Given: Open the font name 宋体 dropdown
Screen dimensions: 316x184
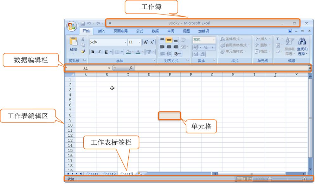Looking at the screenshot, I should [125, 42].
